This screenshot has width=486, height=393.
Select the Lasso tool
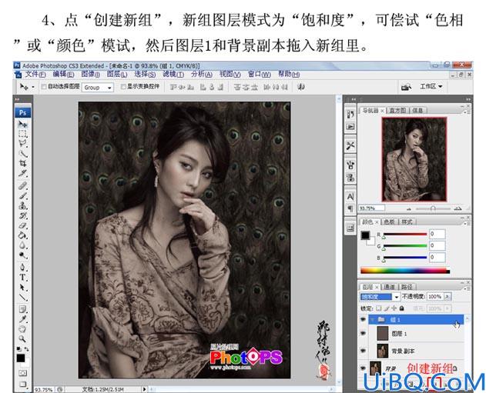22,143
